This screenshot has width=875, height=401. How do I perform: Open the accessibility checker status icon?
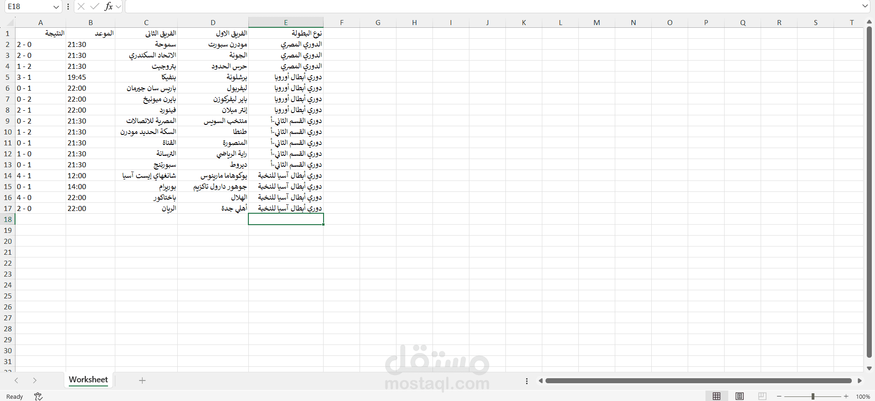click(x=38, y=396)
